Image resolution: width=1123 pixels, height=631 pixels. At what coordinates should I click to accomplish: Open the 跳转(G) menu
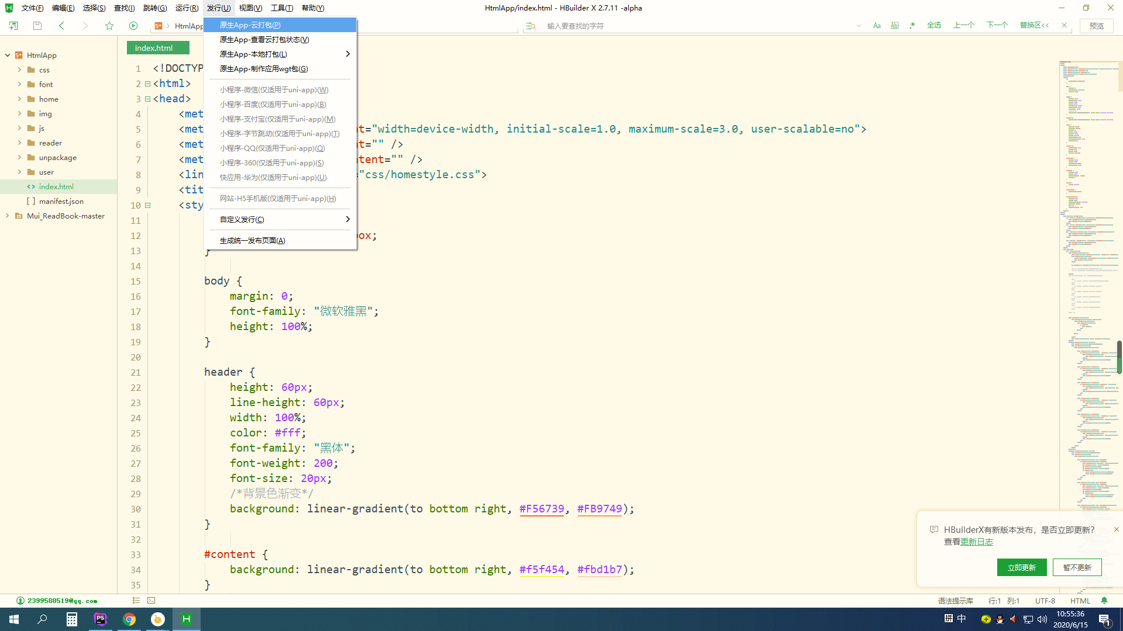coord(155,8)
